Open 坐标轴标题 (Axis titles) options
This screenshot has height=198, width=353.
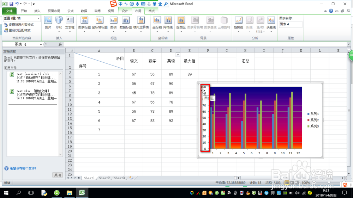pyautogui.click(x=100, y=24)
